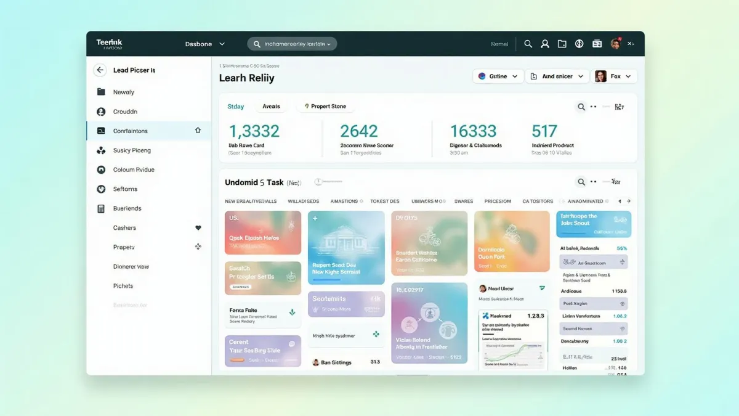Viewport: 739px width, 416px height.
Task: Open the WILLADISEDS category tab
Action: pos(304,201)
